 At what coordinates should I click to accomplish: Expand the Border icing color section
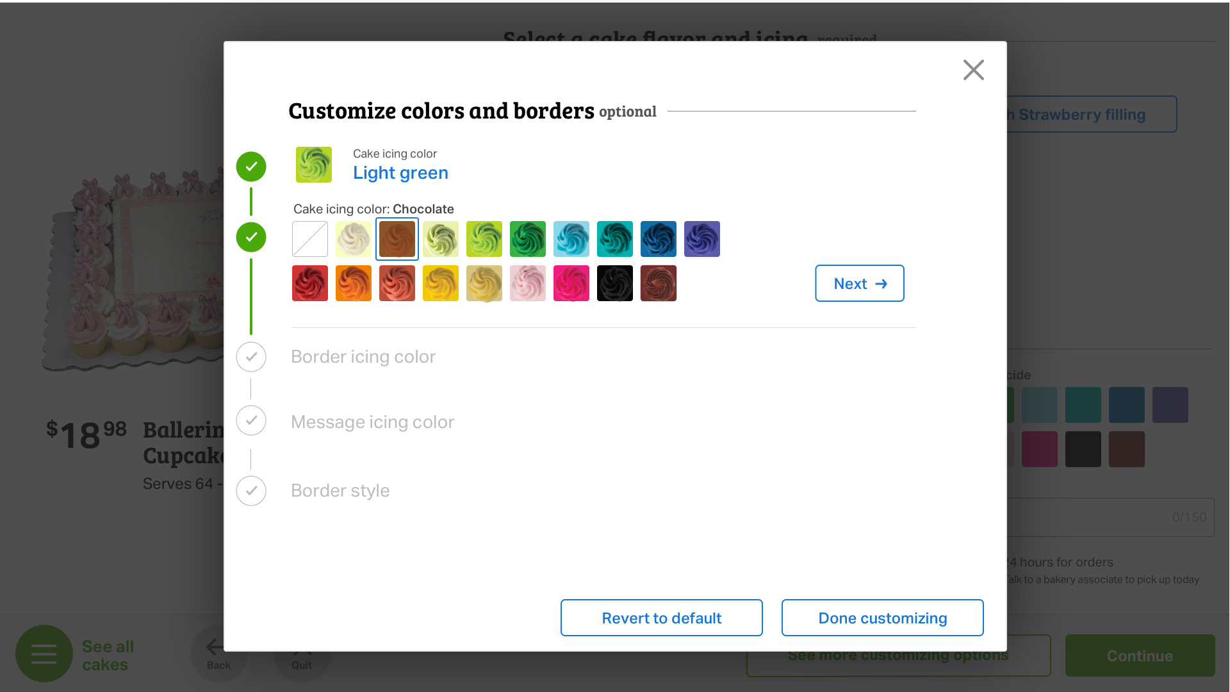(363, 357)
